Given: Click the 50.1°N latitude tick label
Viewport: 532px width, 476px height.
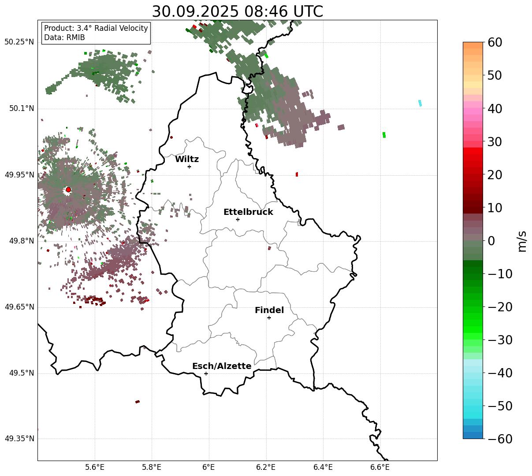Looking at the screenshot, I should pos(21,108).
